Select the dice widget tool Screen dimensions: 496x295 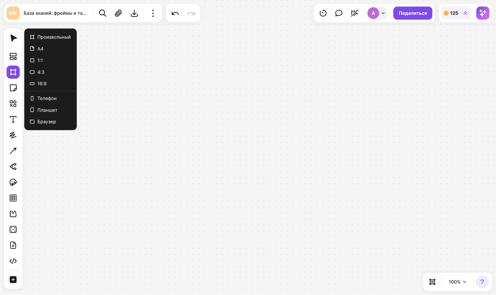point(13,229)
